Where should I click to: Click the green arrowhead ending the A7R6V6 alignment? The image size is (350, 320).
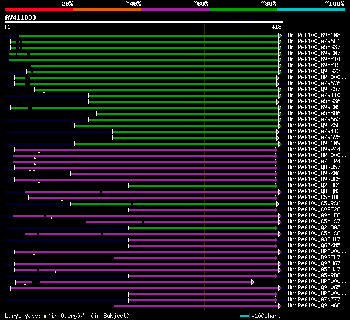coord(278,84)
